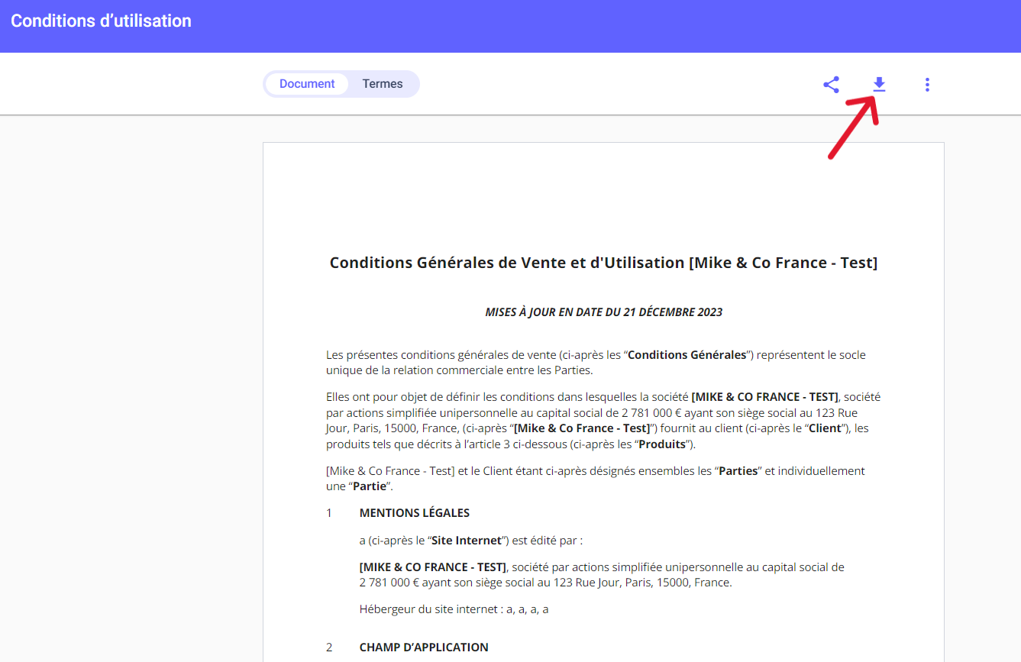The image size is (1021, 662).
Task: Click the bold term "Client" in the text
Action: click(x=825, y=428)
